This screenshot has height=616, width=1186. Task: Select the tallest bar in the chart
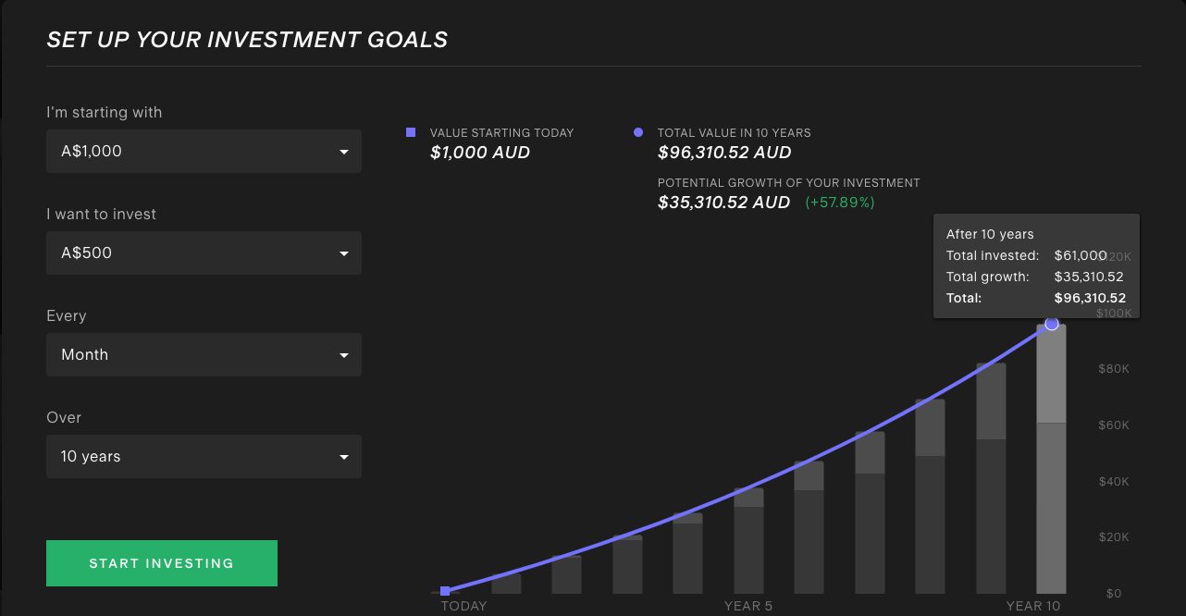1051,462
